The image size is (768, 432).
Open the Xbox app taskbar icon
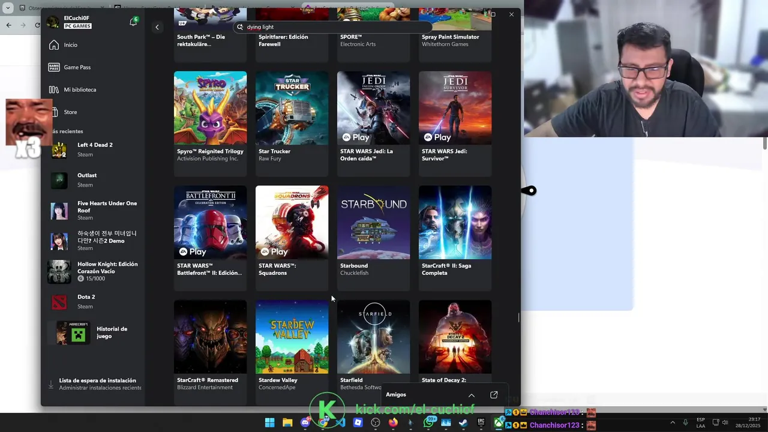(x=499, y=422)
